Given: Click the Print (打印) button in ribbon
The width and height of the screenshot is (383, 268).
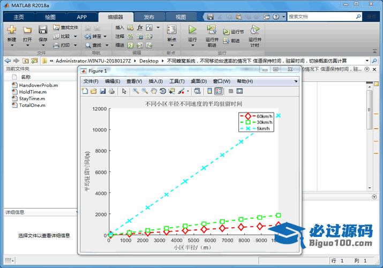Looking at the screenshot, I should 62,45.
